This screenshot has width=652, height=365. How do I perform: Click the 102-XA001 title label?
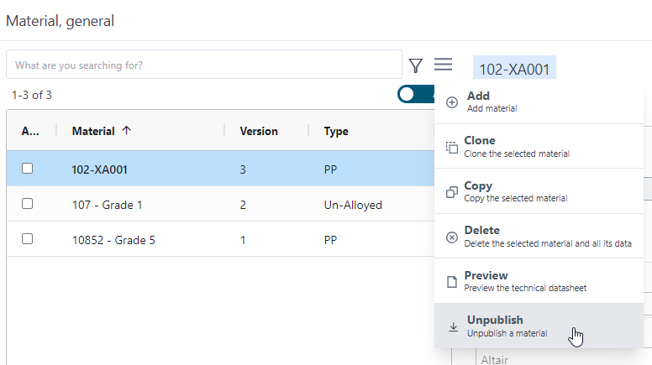pos(514,69)
